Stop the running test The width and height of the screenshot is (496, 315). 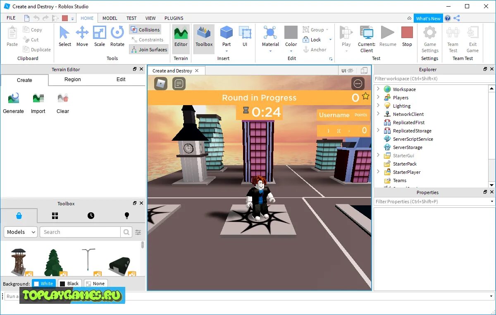407,36
